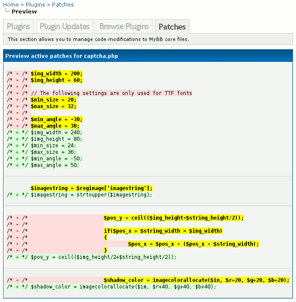Click the 'Preview active patches for captcha.php' header
Viewport: 296px width, 302px height.
(62, 56)
